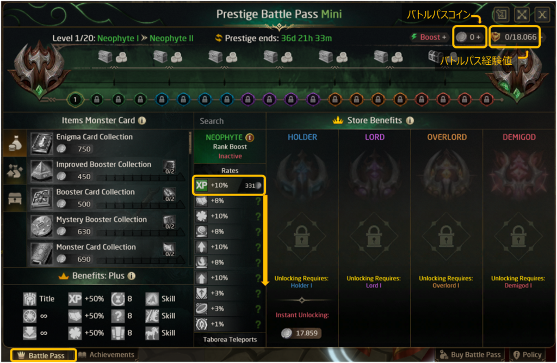Click the 17.859 coin instant unlock

point(301,334)
